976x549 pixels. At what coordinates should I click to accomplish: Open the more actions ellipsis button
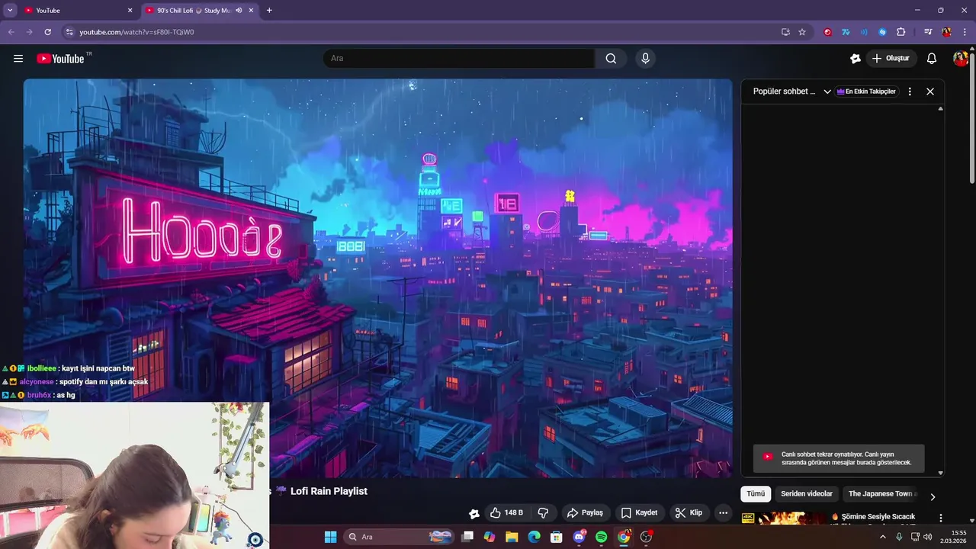pyautogui.click(x=723, y=513)
